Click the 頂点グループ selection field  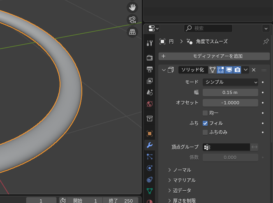[x=227, y=147]
